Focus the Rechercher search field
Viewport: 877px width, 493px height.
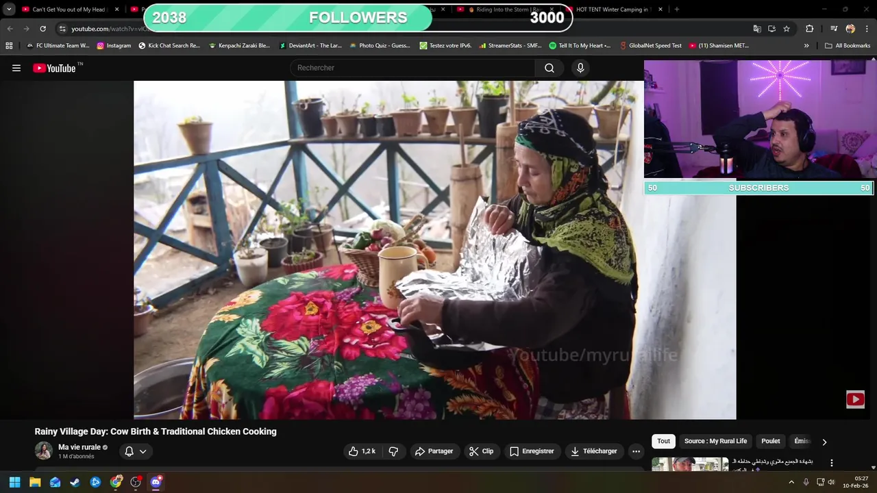413,68
